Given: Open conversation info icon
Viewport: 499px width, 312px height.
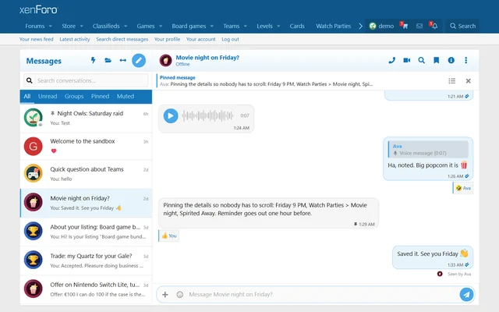Looking at the screenshot, I should pos(451,60).
